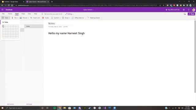Expand the File attachment dropdown arrow
This screenshot has width=196, height=110.
[18, 18]
